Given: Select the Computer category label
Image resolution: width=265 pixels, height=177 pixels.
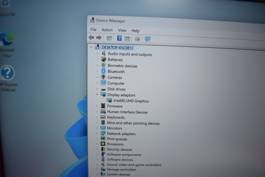Looking at the screenshot, I should pyautogui.click(x=116, y=83).
